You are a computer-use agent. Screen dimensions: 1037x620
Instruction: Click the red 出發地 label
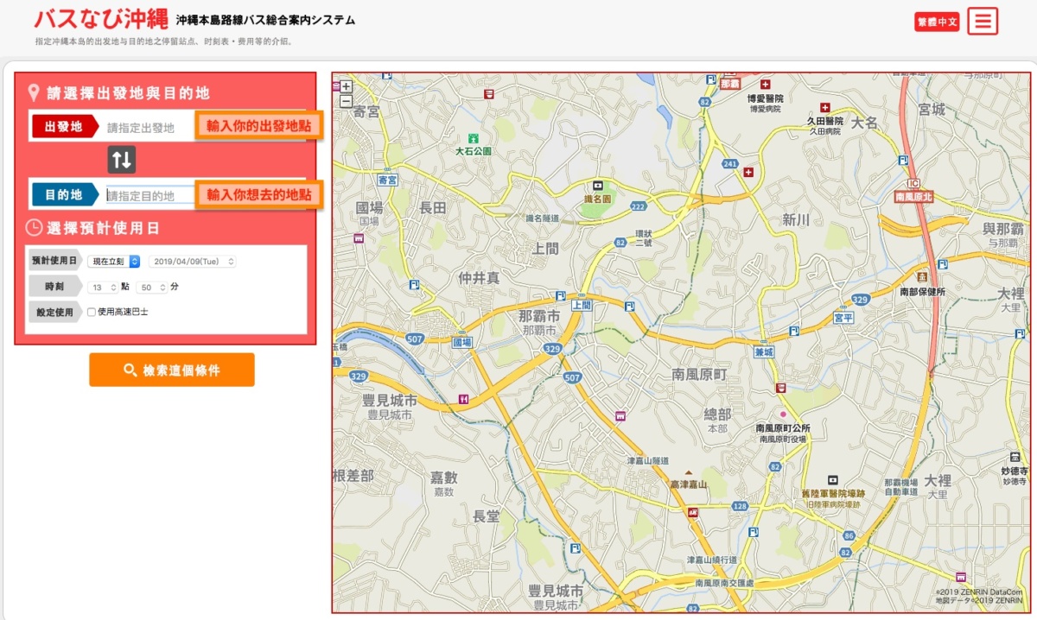(x=65, y=127)
